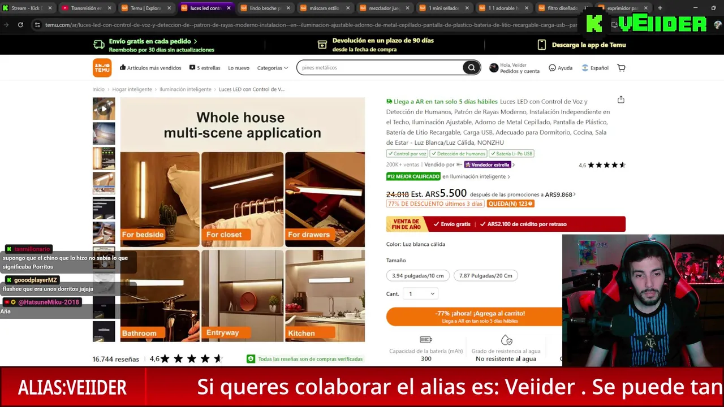Viewport: 724px width, 407px height.
Task: Click the 77% DE DESCUENTO label
Action: (x=435, y=203)
